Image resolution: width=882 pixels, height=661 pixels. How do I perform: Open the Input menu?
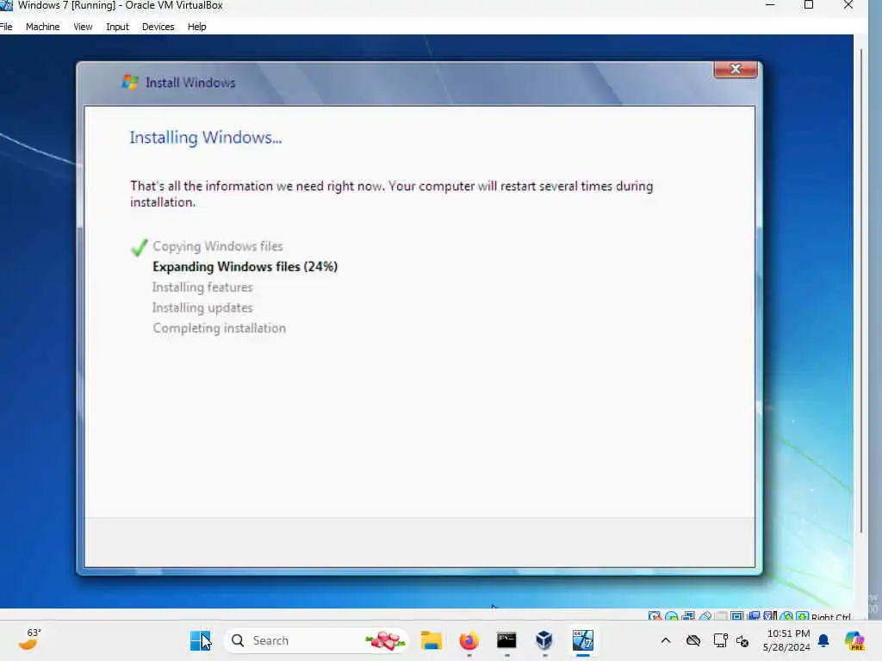click(117, 27)
